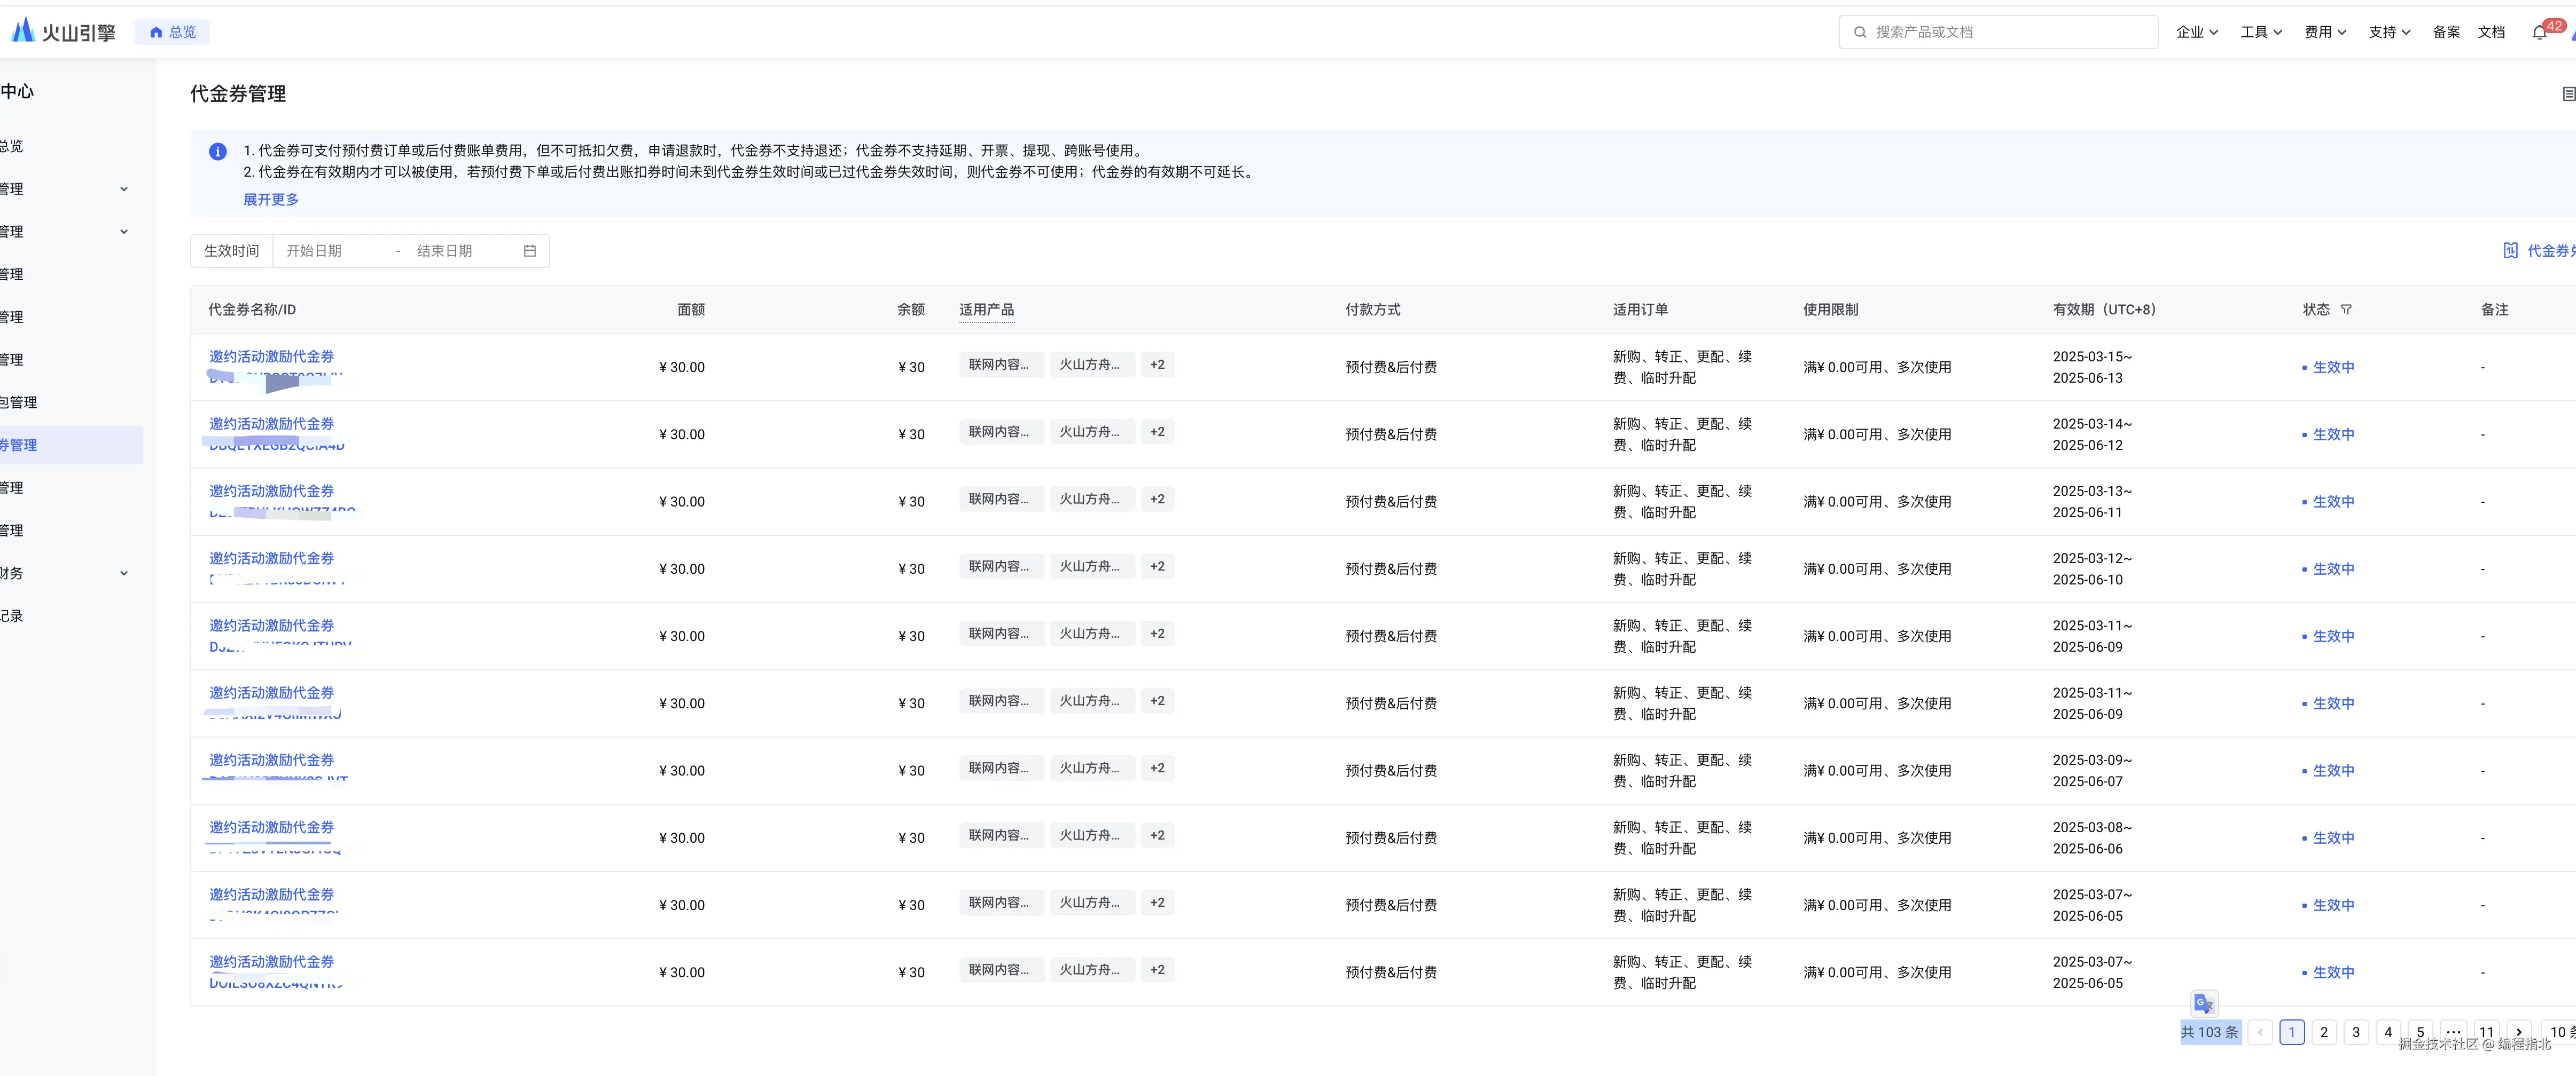Open the first 邀约活动激励代金券 link
The image size is (2576, 1076).
click(271, 357)
